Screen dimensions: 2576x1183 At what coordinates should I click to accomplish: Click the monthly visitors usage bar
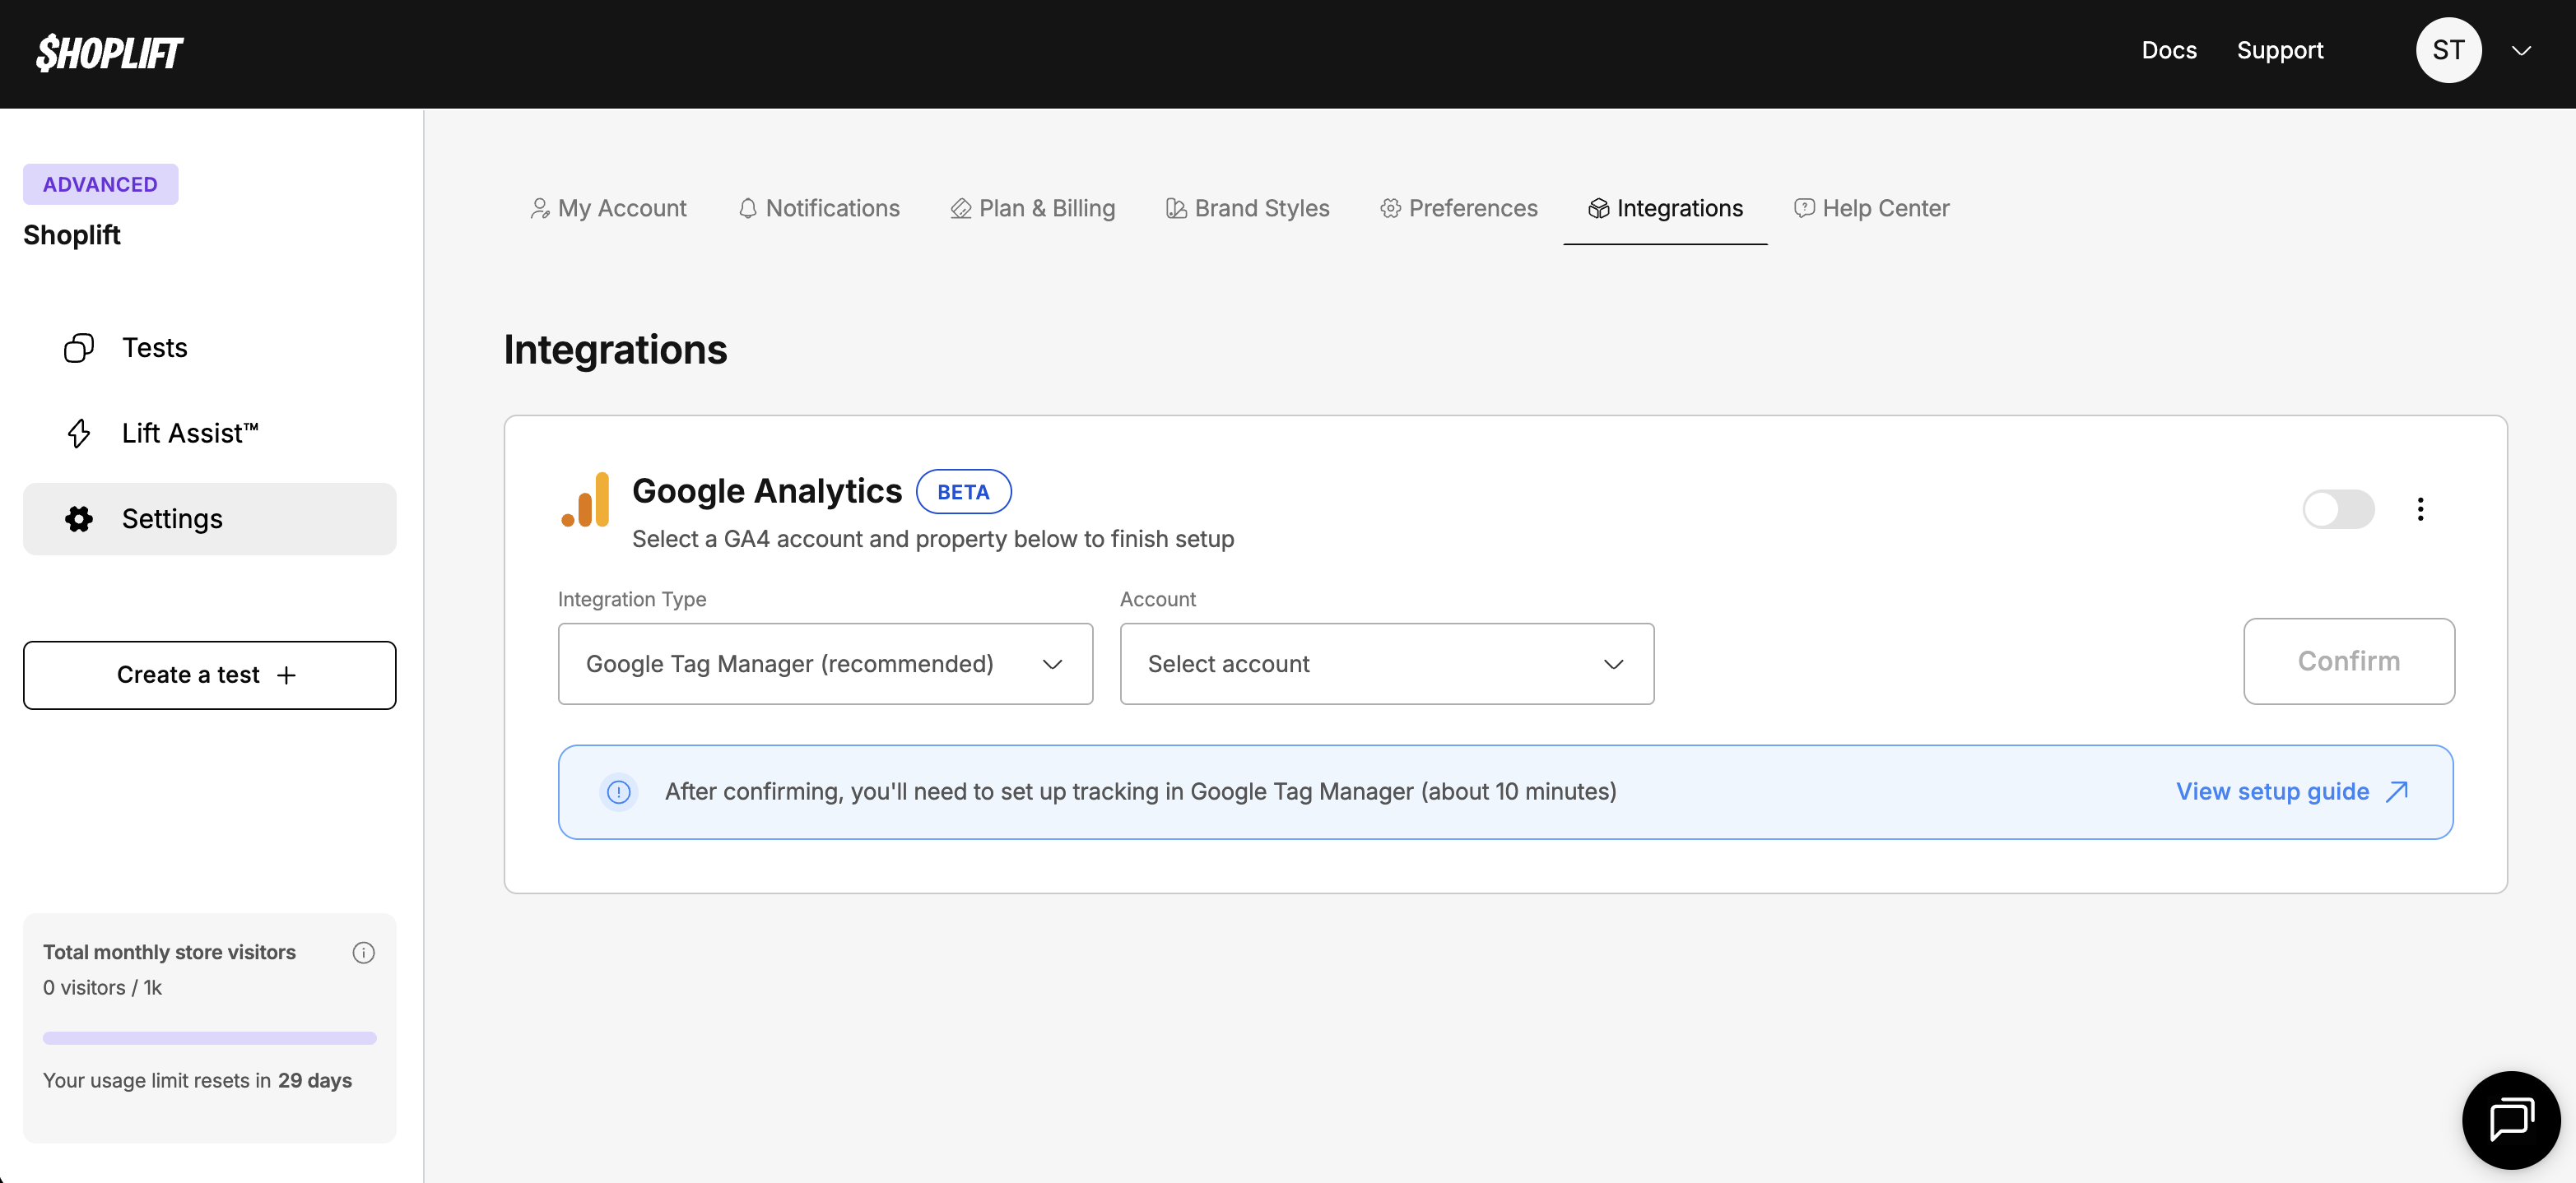point(209,1038)
